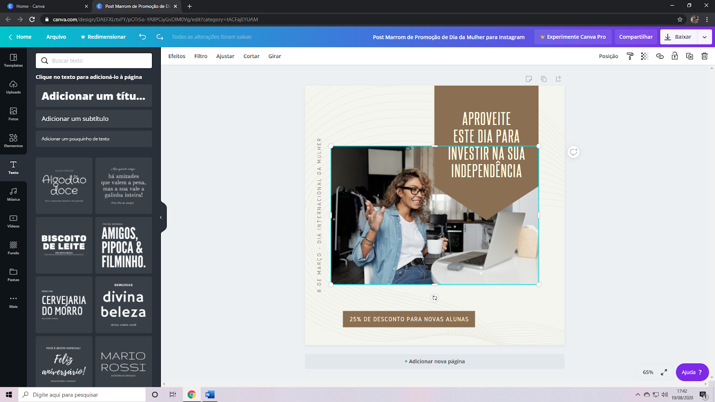
Task: Click the Compartilhar button
Action: tap(636, 37)
